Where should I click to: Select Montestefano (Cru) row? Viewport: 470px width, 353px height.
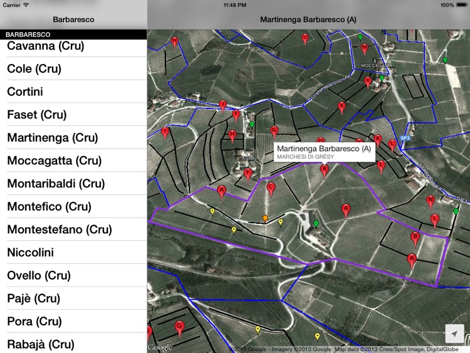coord(73,229)
